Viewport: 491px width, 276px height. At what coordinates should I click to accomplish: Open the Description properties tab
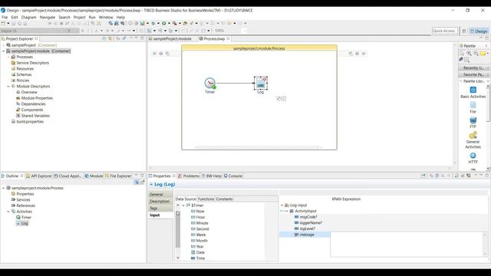[x=160, y=201]
